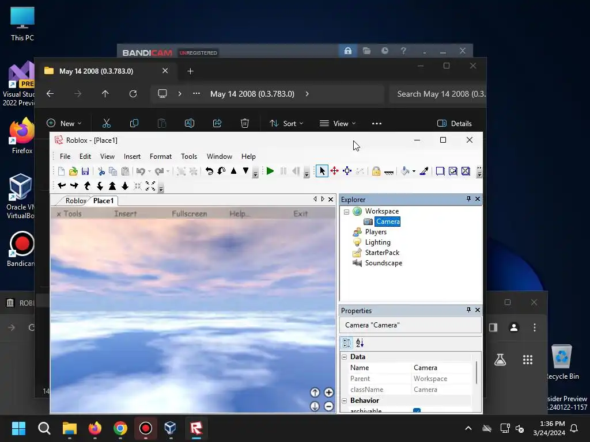Open the Undo history dropdown arrow
The height and width of the screenshot is (442, 590).
tap(149, 172)
